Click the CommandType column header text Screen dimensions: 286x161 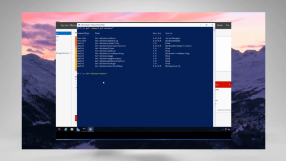[x=84, y=33]
